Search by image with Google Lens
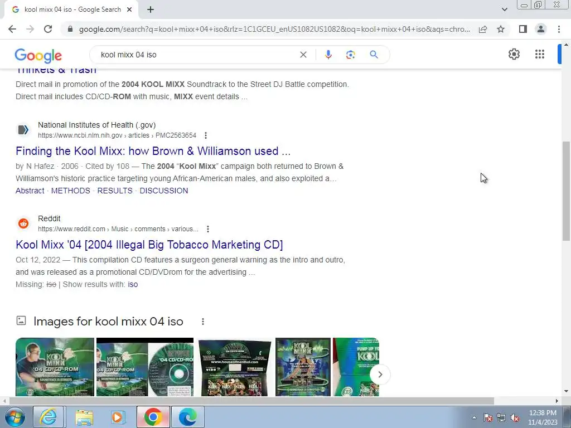 [350, 55]
